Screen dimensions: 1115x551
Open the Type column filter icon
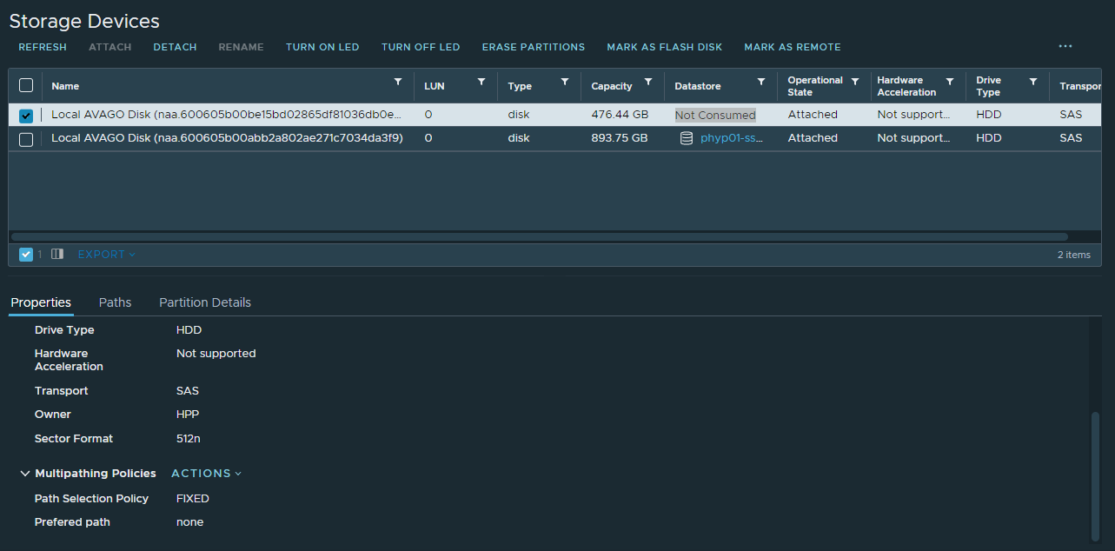click(565, 82)
